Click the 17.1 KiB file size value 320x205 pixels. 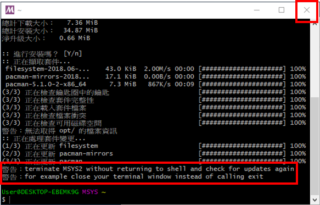(121, 76)
